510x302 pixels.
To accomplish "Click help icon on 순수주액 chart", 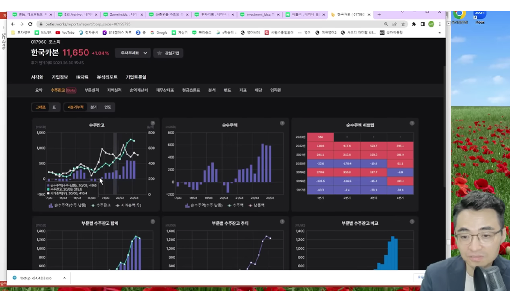I will [x=282, y=123].
